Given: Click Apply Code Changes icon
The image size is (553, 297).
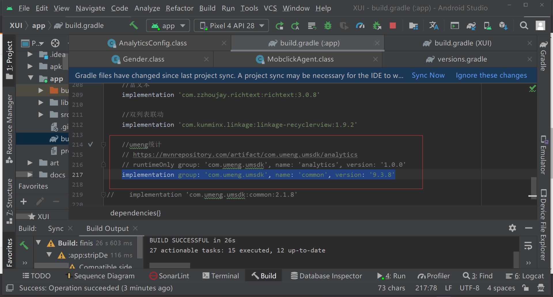Looking at the screenshot, I should point(312,26).
